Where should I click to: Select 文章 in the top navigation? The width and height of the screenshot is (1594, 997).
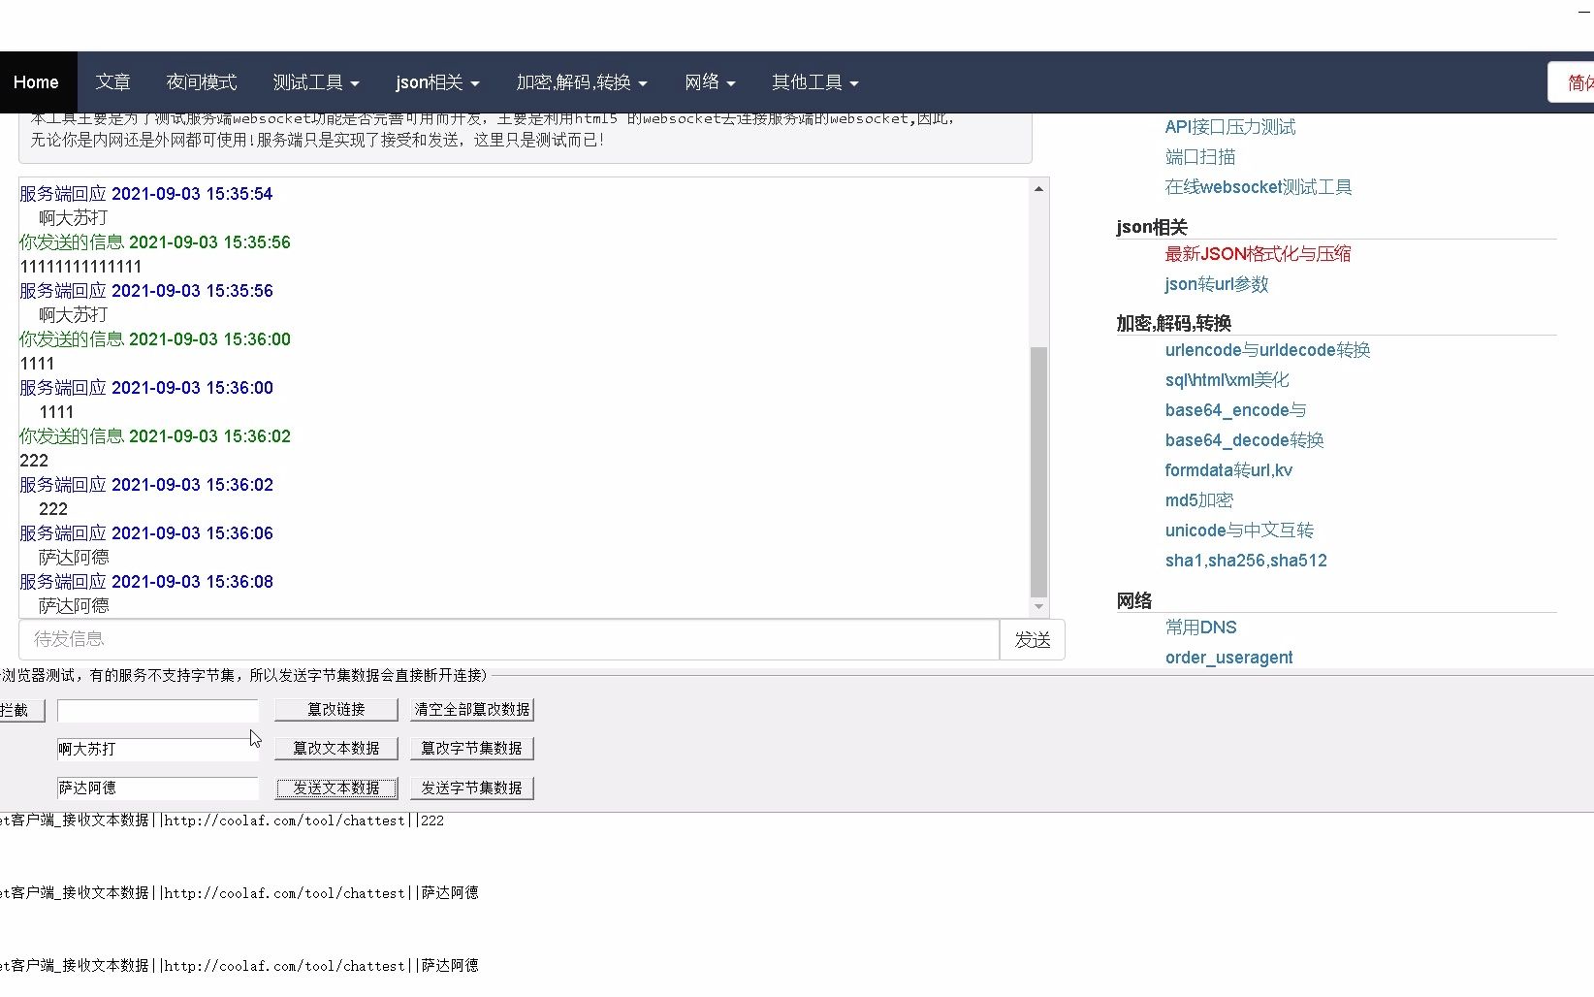point(112,82)
